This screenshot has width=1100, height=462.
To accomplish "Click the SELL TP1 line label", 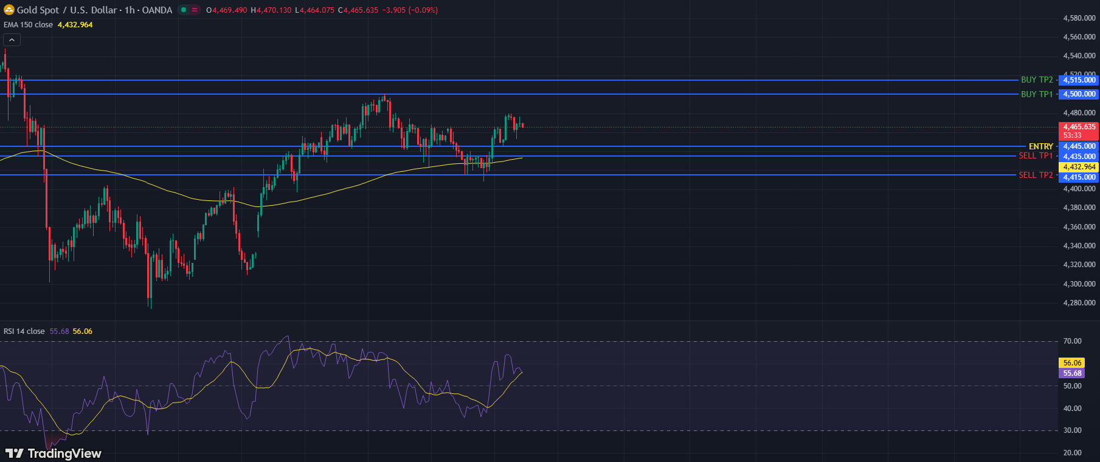I will coord(1036,156).
